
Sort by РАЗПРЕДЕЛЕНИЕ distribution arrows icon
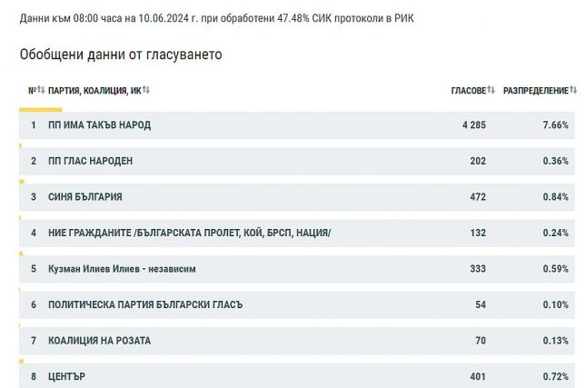[x=573, y=90]
